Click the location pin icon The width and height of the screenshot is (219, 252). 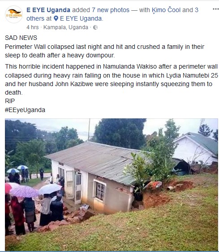click(56, 18)
